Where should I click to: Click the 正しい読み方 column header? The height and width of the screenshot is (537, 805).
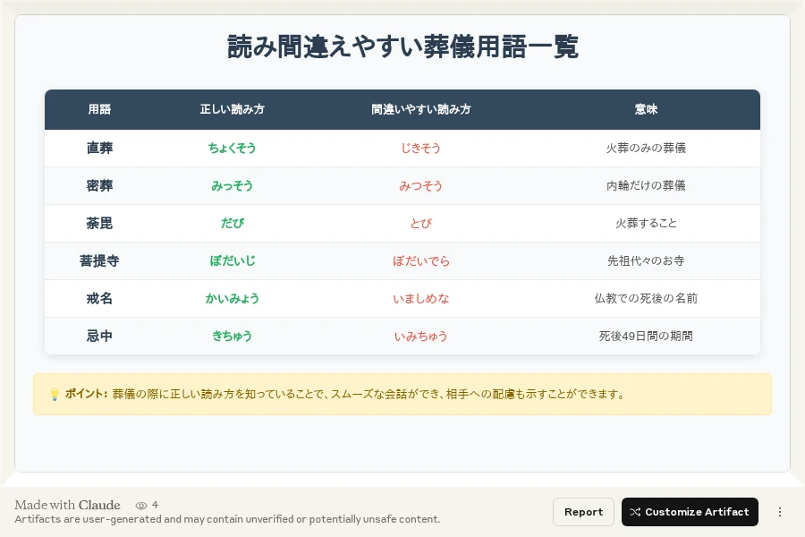coord(233,109)
